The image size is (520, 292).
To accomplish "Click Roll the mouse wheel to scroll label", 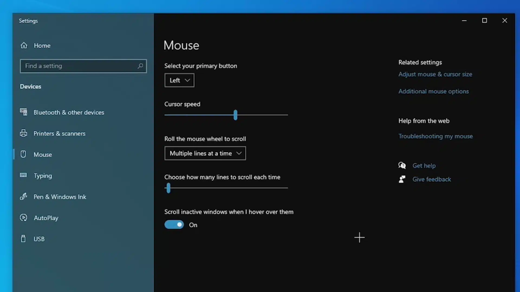I will tap(205, 139).
